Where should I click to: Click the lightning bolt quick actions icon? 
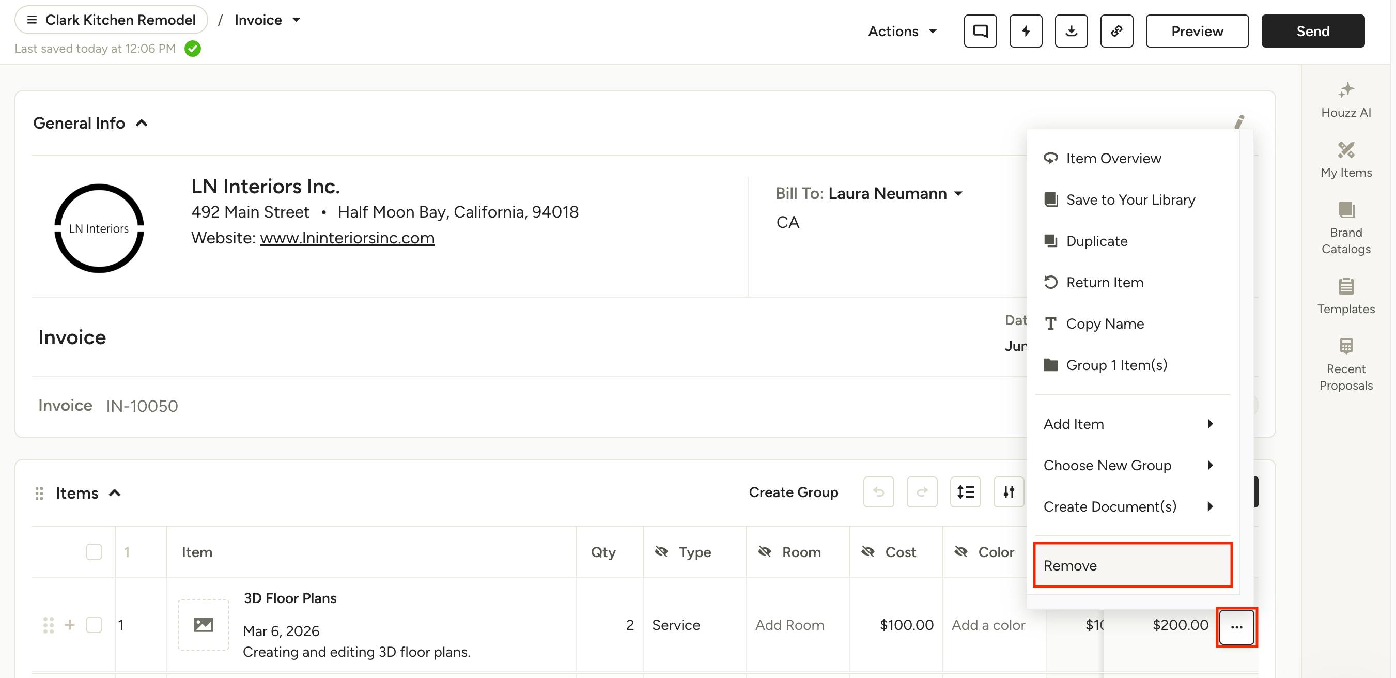pyautogui.click(x=1026, y=31)
